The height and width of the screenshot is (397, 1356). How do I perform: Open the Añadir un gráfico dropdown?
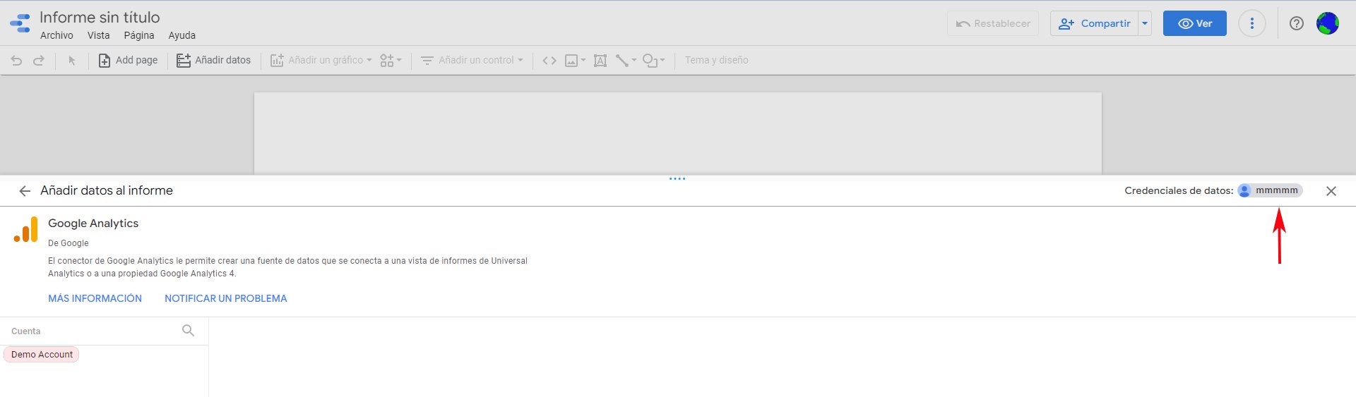click(x=321, y=61)
